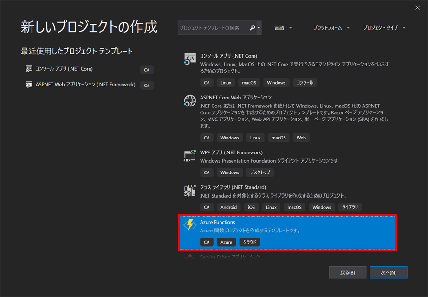The width and height of the screenshot is (428, 297).
Task: Click the WPF アプリ template icon
Action: (x=190, y=156)
